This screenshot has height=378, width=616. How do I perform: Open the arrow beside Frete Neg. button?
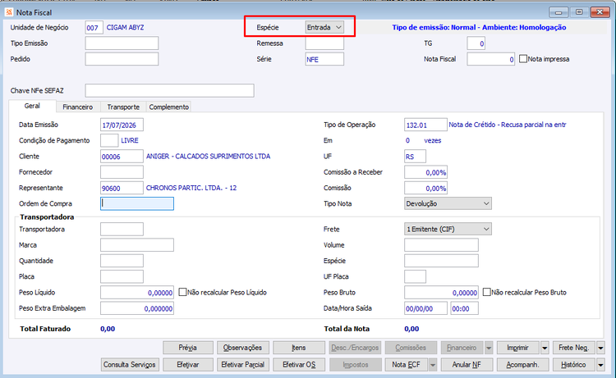(x=600, y=348)
